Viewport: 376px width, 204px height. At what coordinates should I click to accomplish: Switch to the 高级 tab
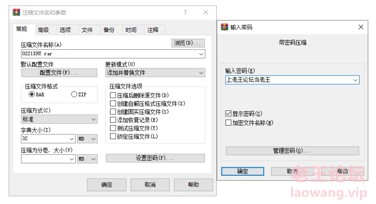(x=43, y=30)
